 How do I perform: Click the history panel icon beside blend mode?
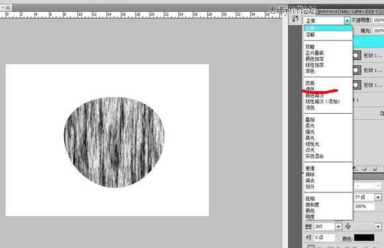pyautogui.click(x=295, y=19)
